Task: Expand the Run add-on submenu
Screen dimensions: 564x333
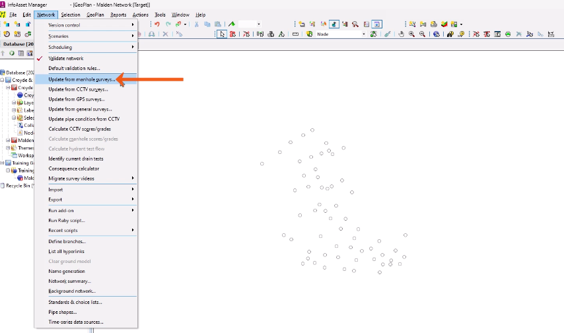Action: coord(86,211)
